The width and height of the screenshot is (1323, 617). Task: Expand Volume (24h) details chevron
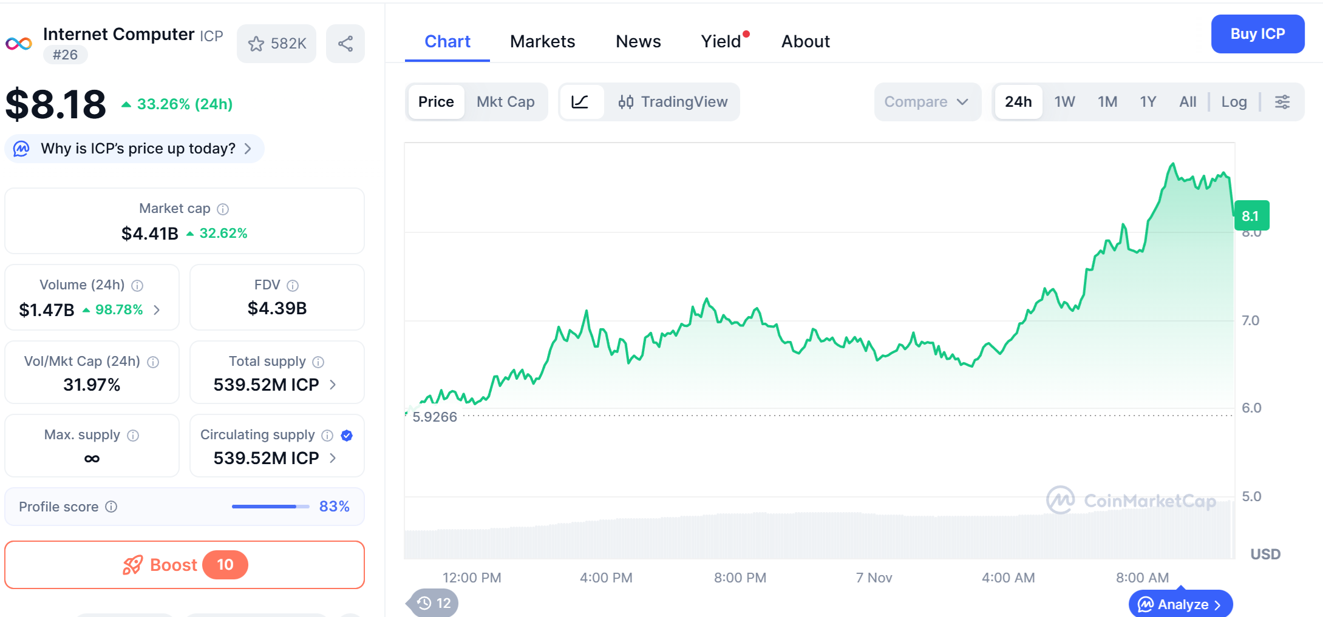coord(157,310)
